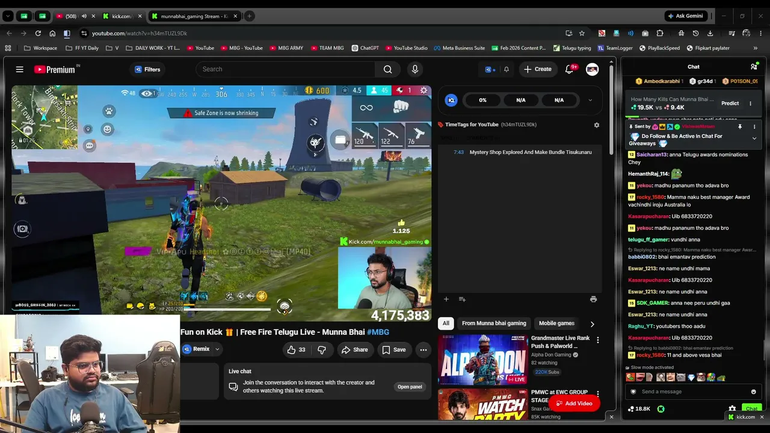Open options for Grandmaster Live Rank video
770x433 pixels.
coord(597,340)
